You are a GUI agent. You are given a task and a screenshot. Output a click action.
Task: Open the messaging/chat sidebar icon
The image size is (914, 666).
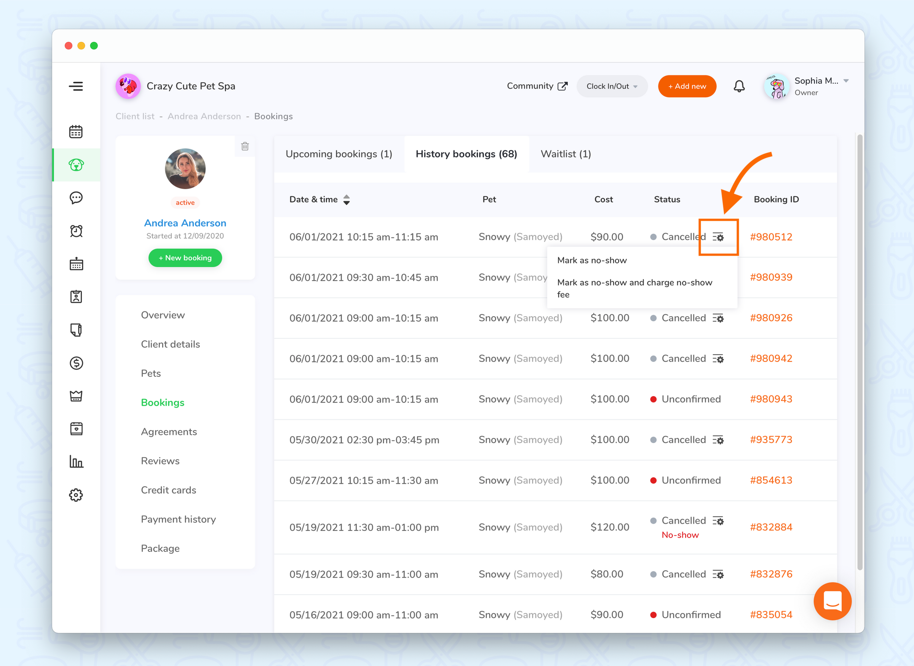77,197
